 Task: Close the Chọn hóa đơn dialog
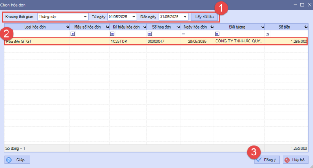[x=309, y=5]
